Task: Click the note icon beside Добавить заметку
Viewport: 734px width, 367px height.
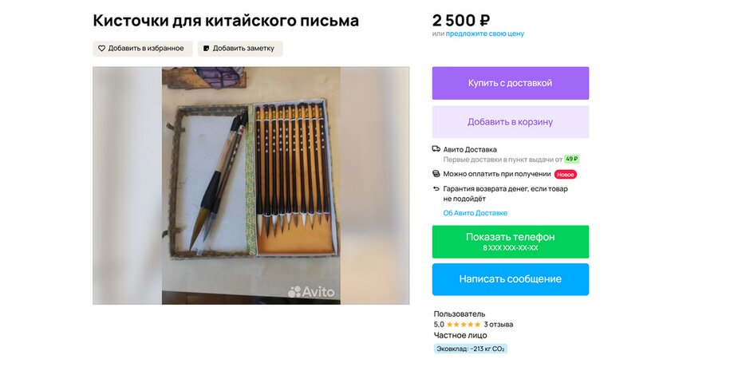Action: tap(206, 48)
